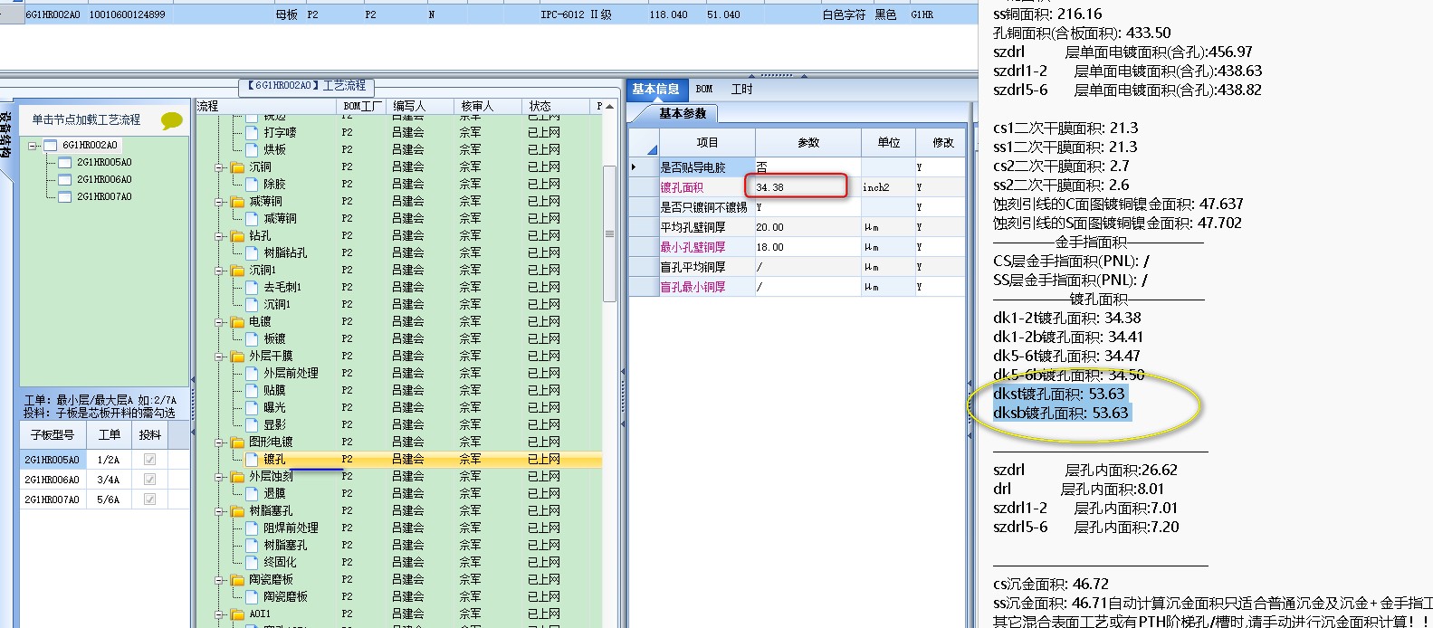Click the document icon beside 曝光
This screenshot has height=628, width=1433.
pos(252,407)
